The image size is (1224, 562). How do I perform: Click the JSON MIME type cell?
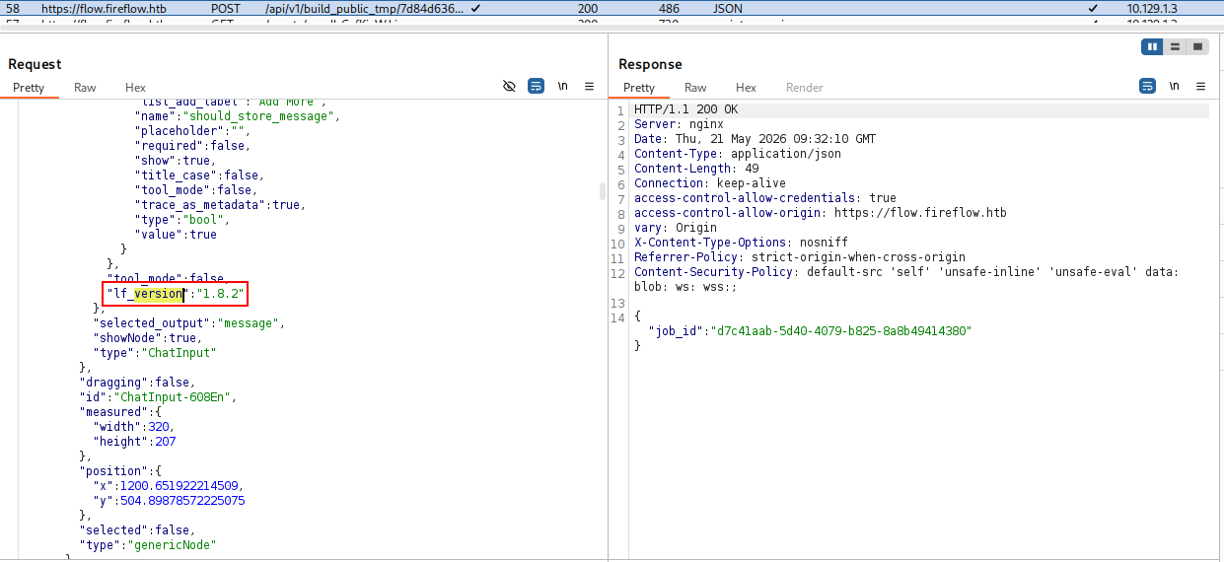pyautogui.click(x=728, y=8)
